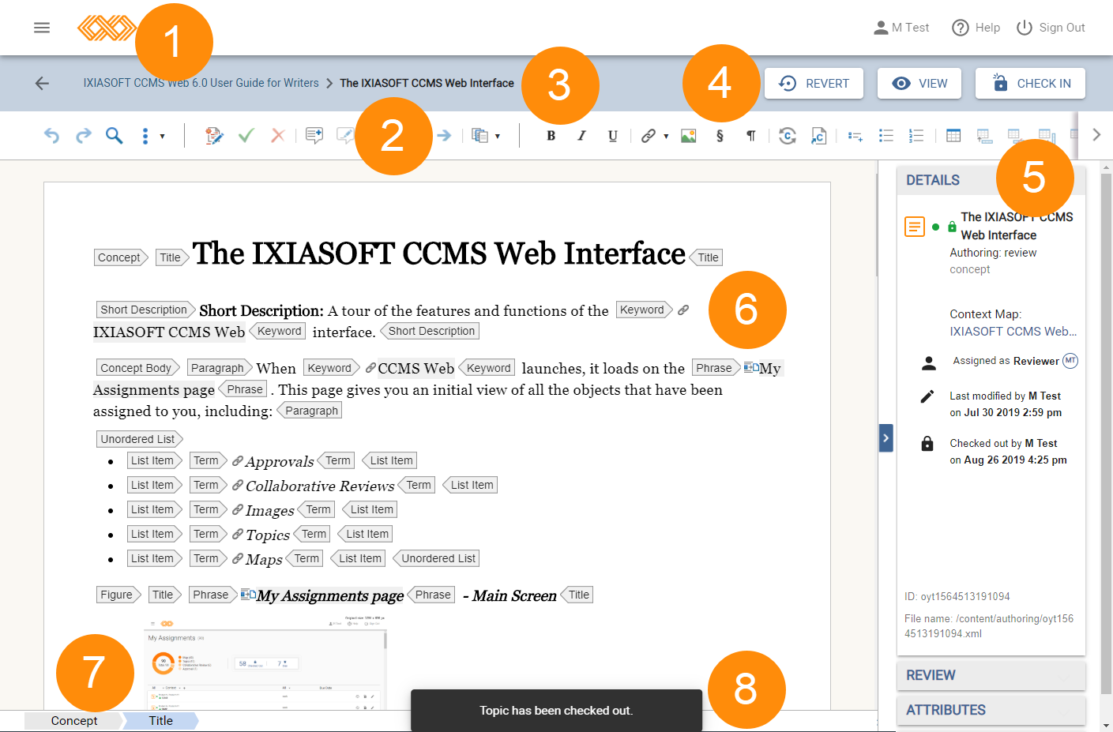The width and height of the screenshot is (1113, 732).
Task: Click Sign Out
Action: (1051, 28)
